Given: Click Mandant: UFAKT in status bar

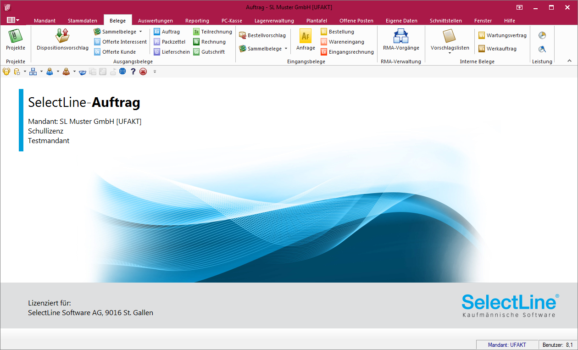Looking at the screenshot, I should 507,344.
